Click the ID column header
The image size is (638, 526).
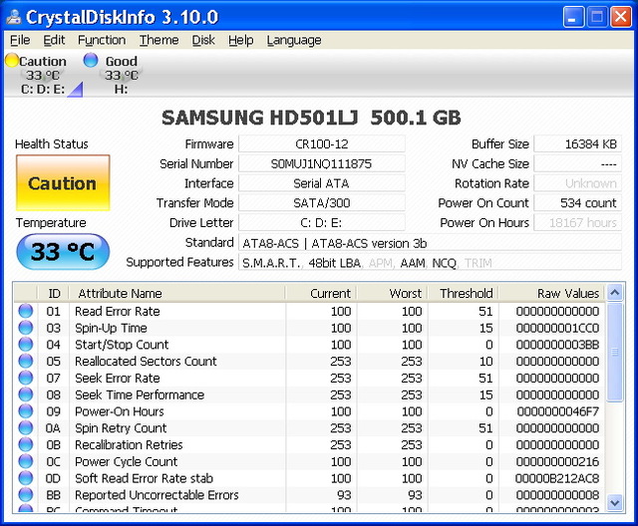[53, 293]
